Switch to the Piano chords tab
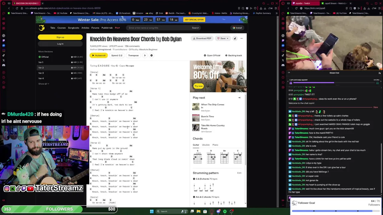This screenshot has width=383, height=215. [x=215, y=145]
